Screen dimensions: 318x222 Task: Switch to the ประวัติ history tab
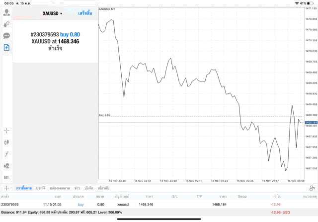tap(41, 188)
